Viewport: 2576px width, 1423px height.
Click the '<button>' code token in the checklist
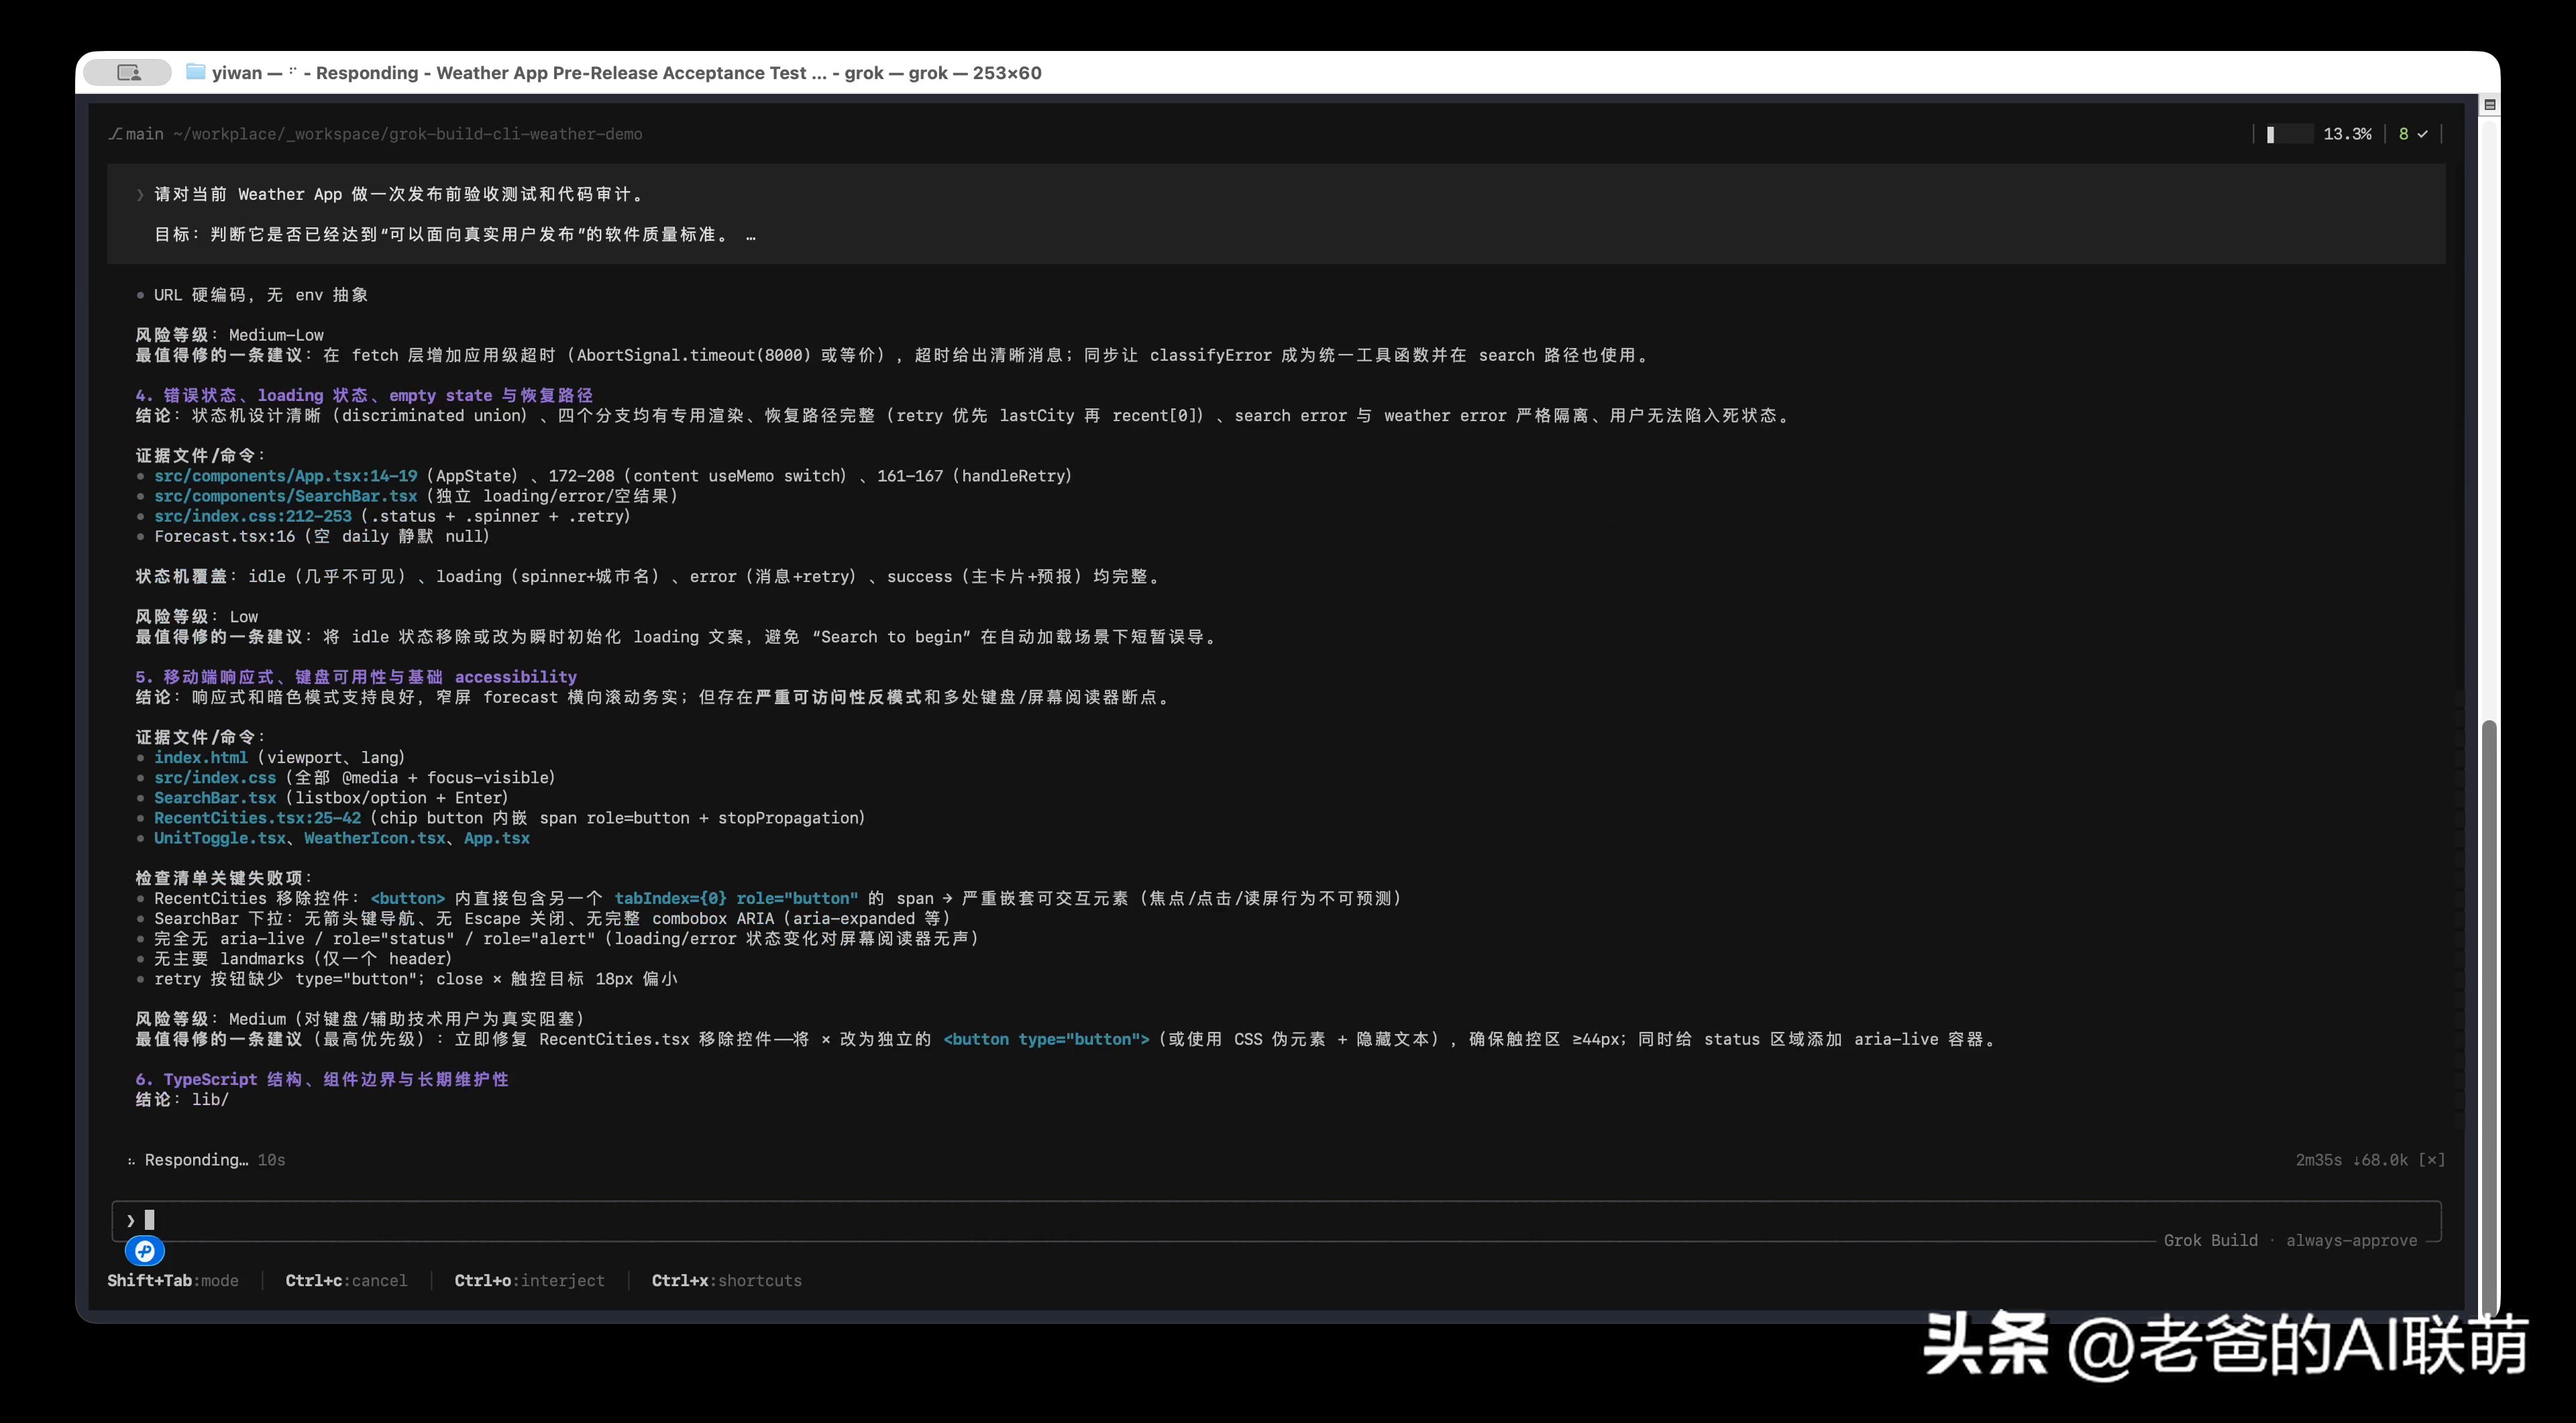[x=408, y=899]
